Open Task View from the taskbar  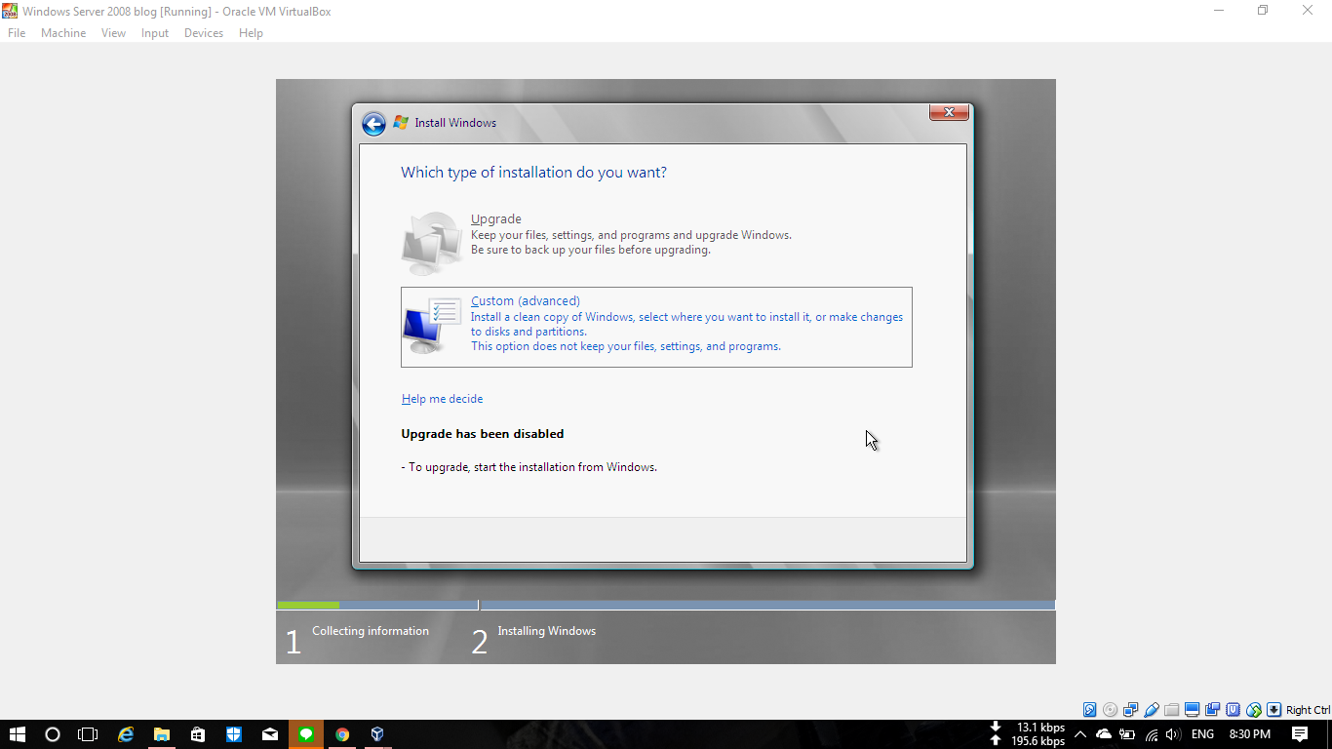click(88, 734)
